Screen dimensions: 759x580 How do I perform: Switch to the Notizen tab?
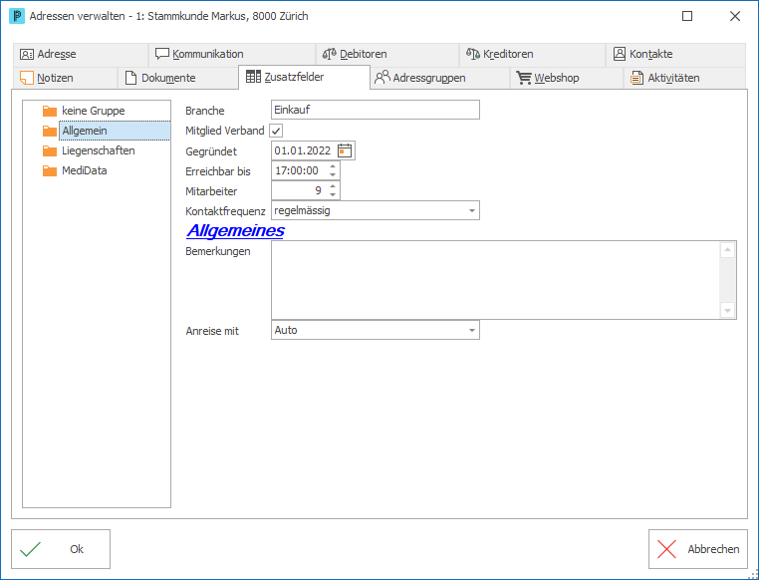[65, 78]
